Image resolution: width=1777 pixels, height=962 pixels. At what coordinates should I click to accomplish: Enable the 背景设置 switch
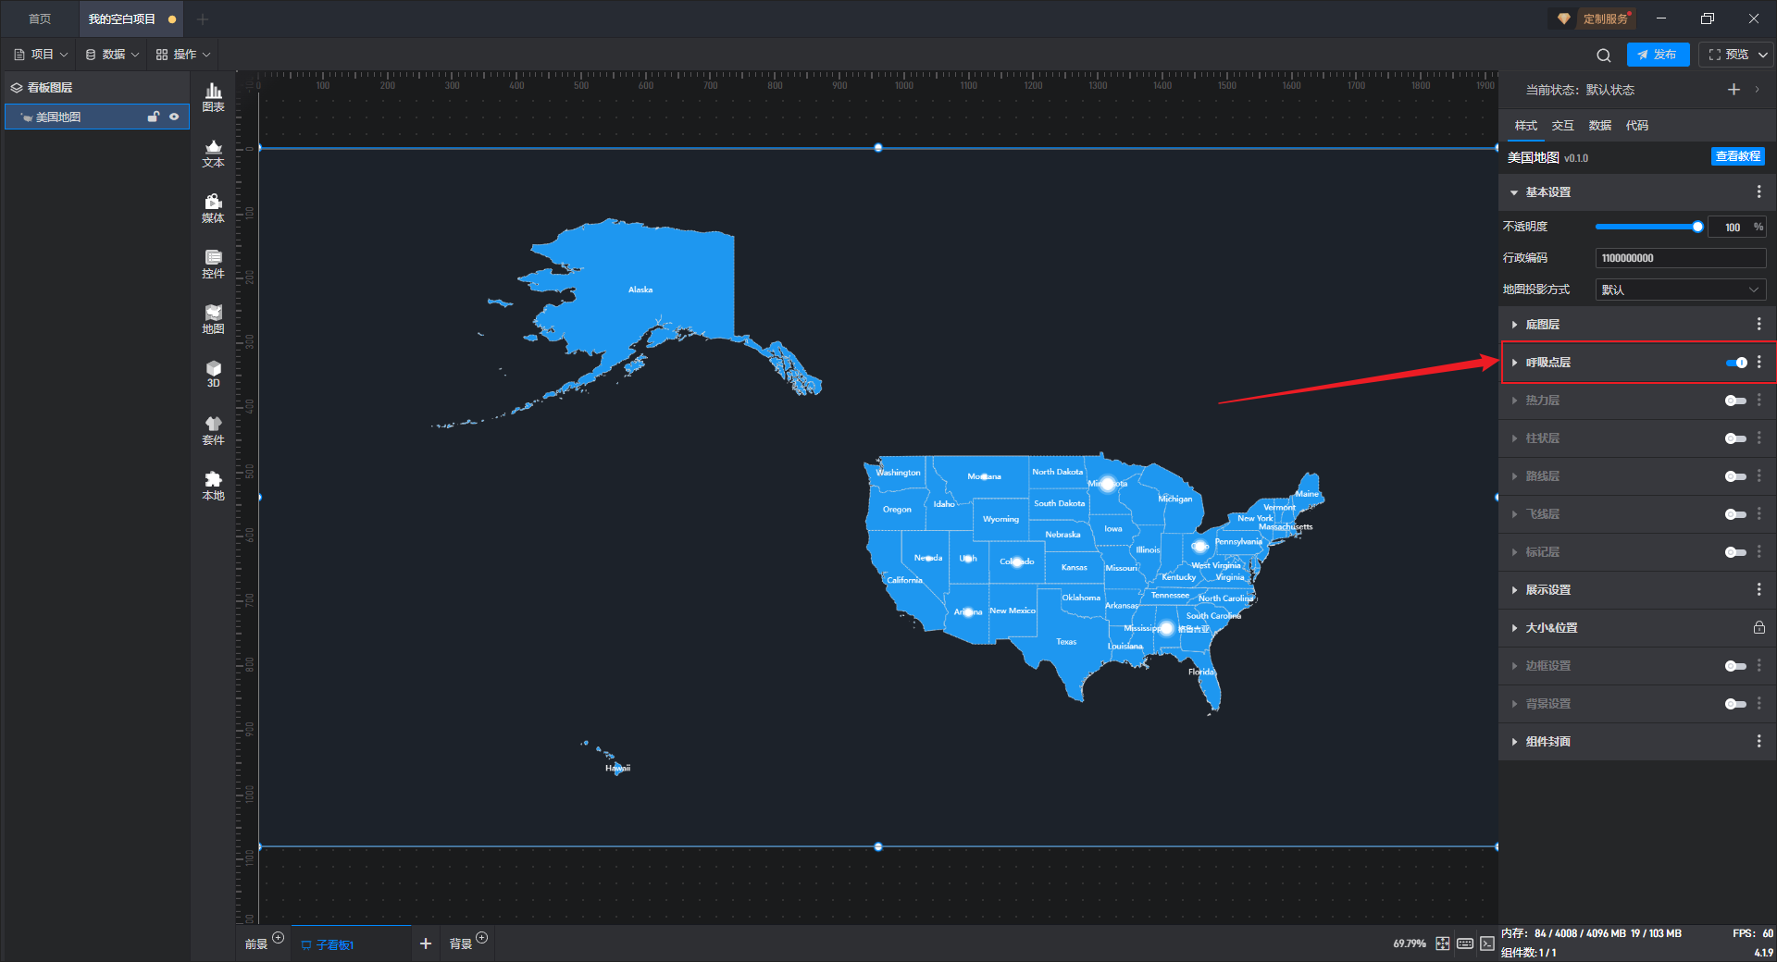(1735, 704)
